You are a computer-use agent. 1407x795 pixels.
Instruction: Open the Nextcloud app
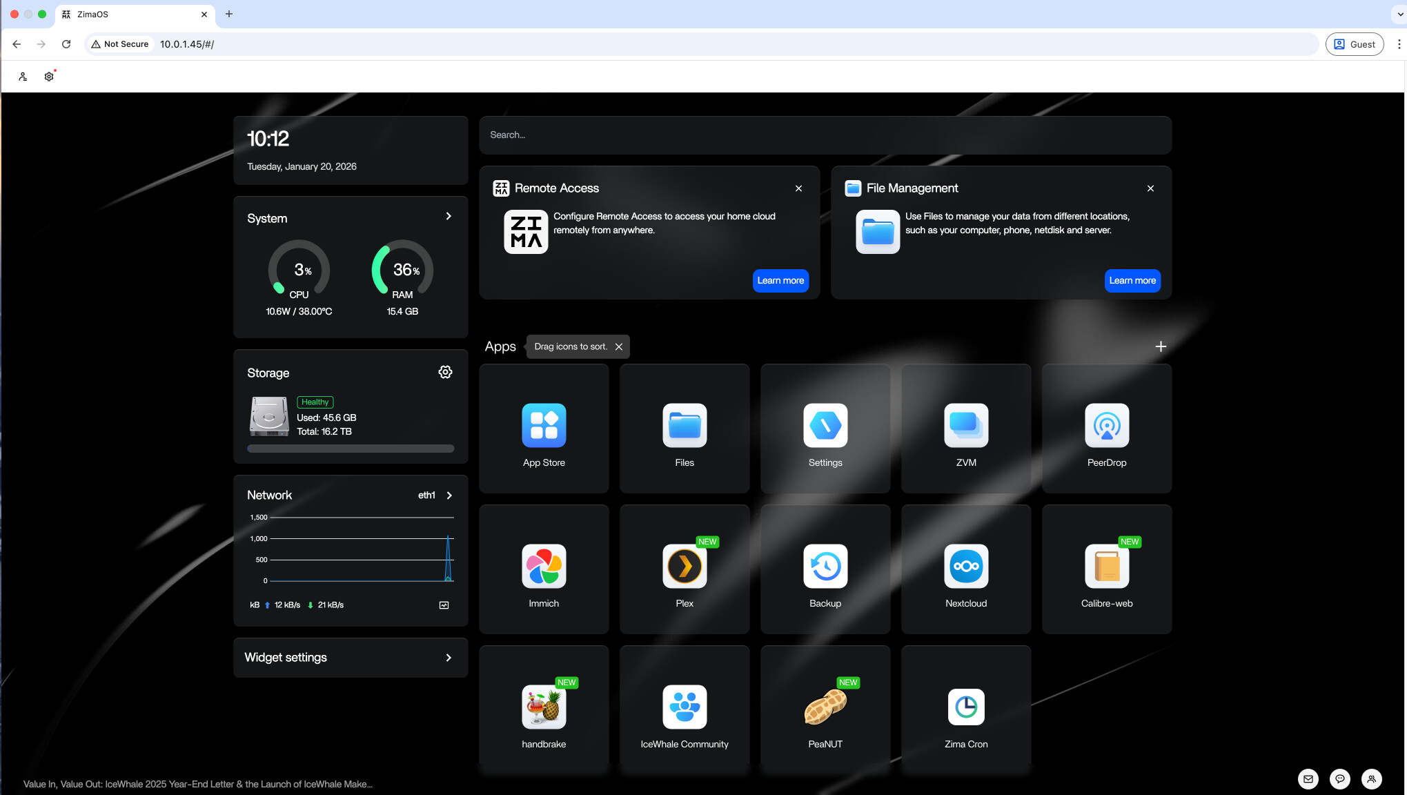[965, 567]
